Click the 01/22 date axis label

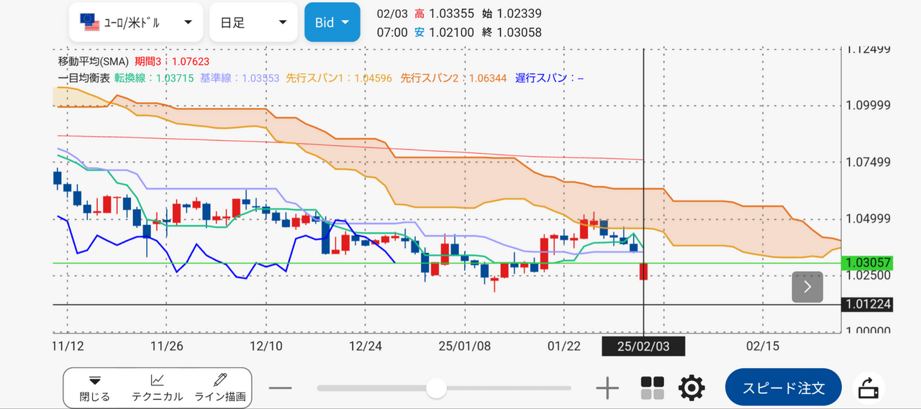tap(563, 346)
